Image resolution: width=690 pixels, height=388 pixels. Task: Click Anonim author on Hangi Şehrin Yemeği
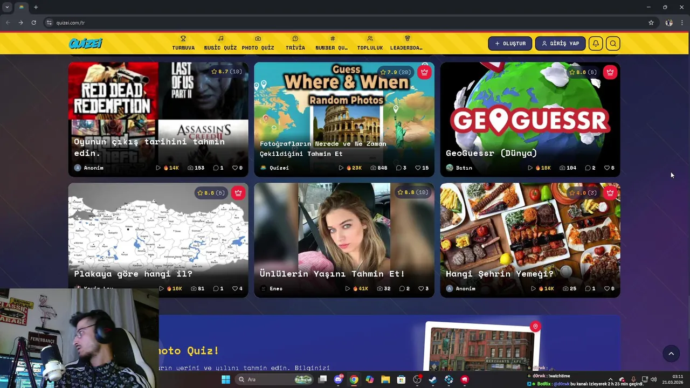[461, 288]
